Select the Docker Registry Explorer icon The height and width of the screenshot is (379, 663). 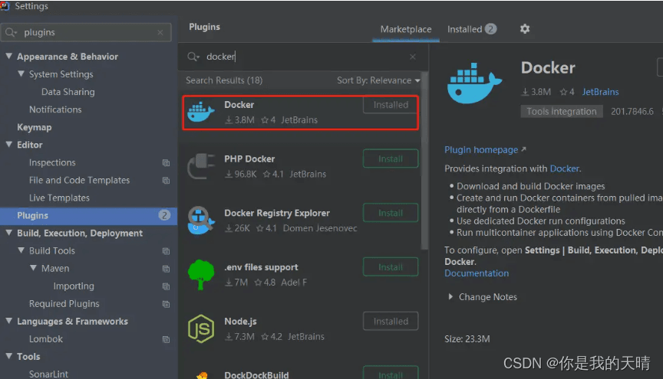(x=201, y=220)
